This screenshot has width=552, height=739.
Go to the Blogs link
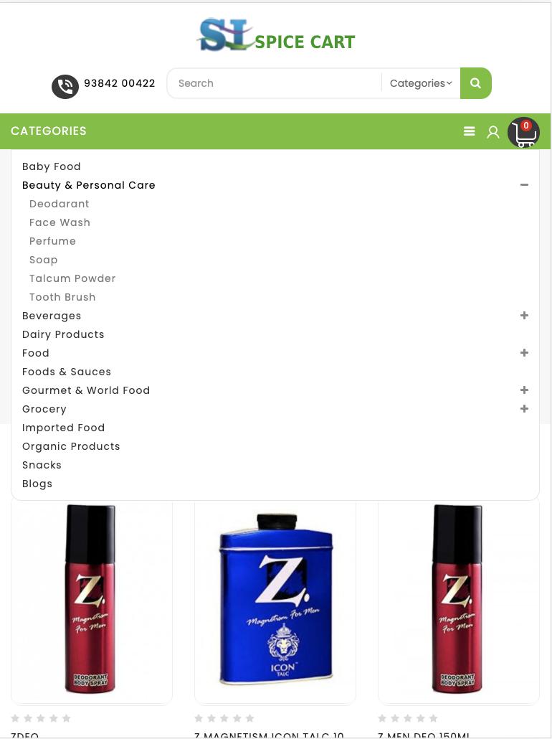[37, 484]
